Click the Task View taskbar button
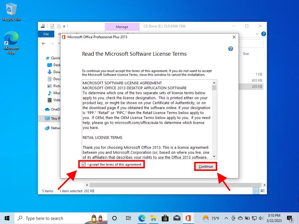 [x=128, y=218]
